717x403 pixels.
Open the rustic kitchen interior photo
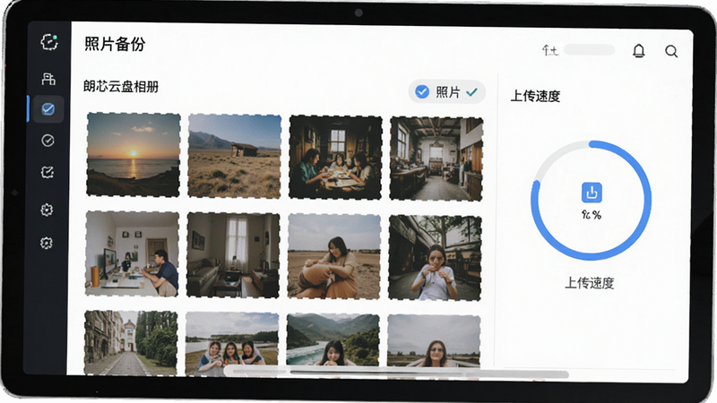436,159
